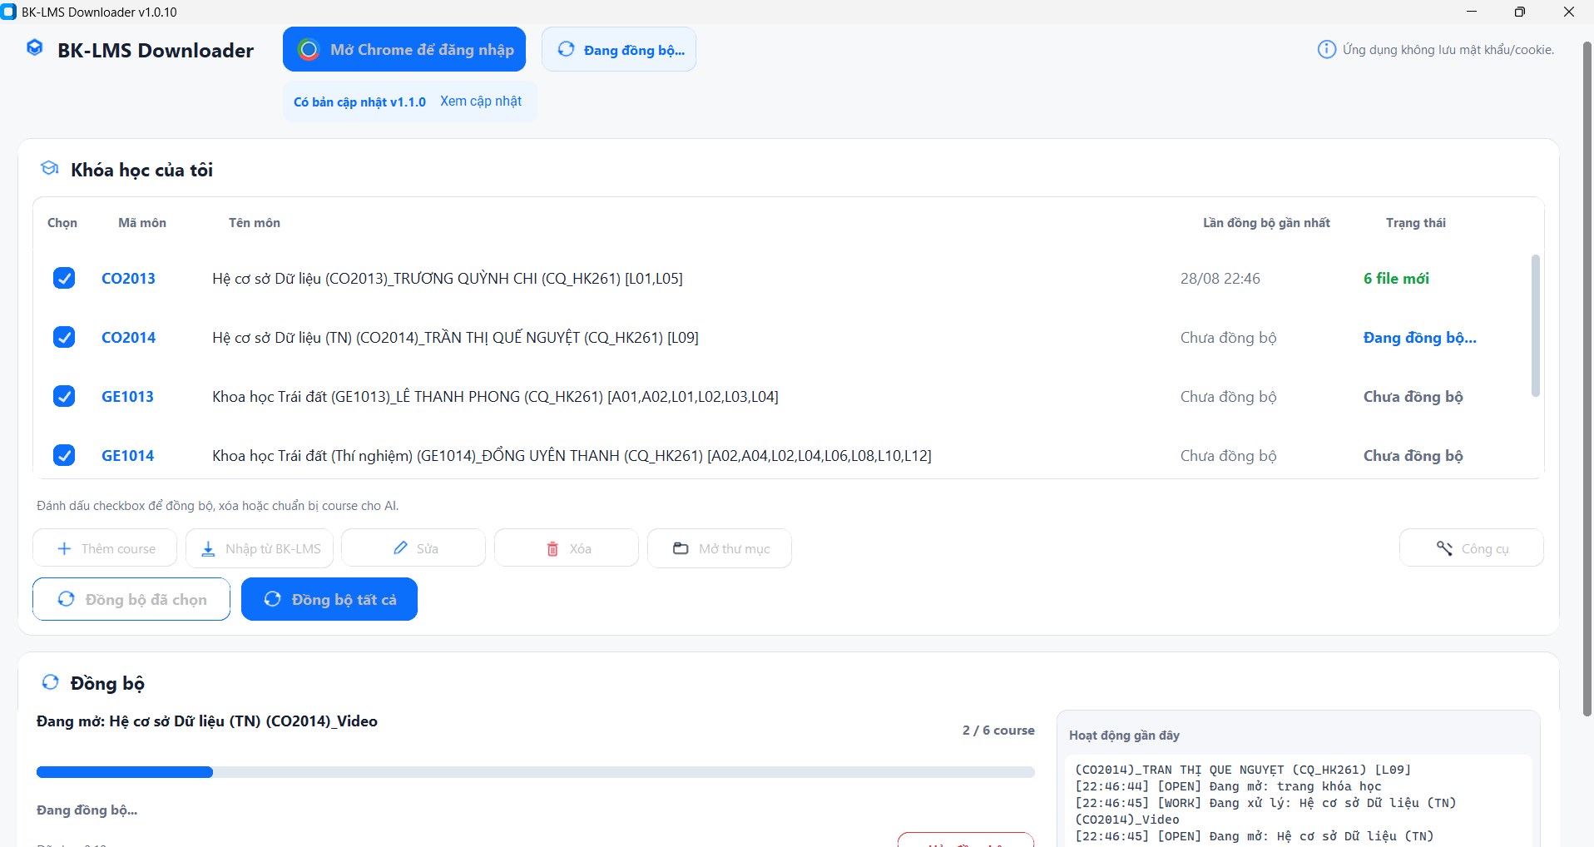Click plus icon on Thêm course
This screenshot has width=1594, height=847.
click(64, 548)
